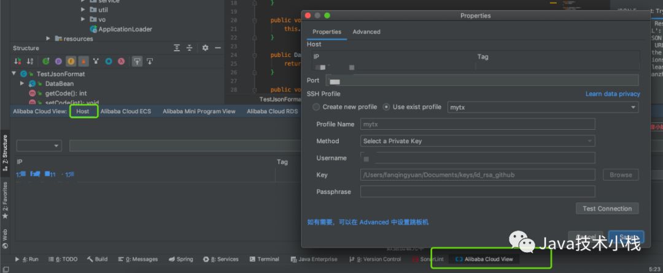Open Alibaba Mini Program View tab
663x273 pixels.
pyautogui.click(x=199, y=111)
